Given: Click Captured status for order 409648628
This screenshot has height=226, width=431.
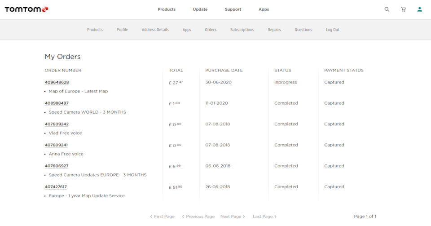Looking at the screenshot, I should pos(334,82).
